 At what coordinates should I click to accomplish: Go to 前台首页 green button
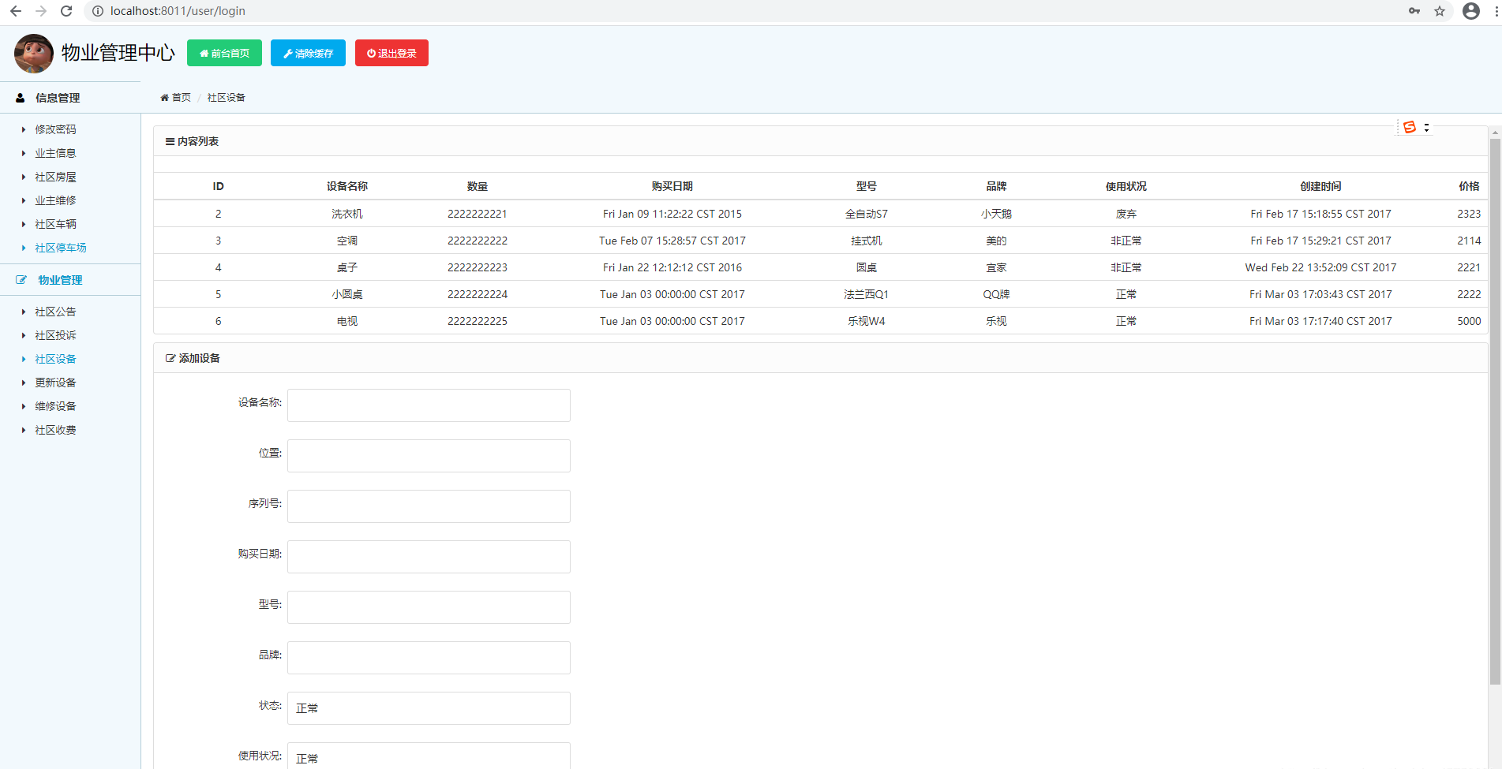tap(224, 53)
